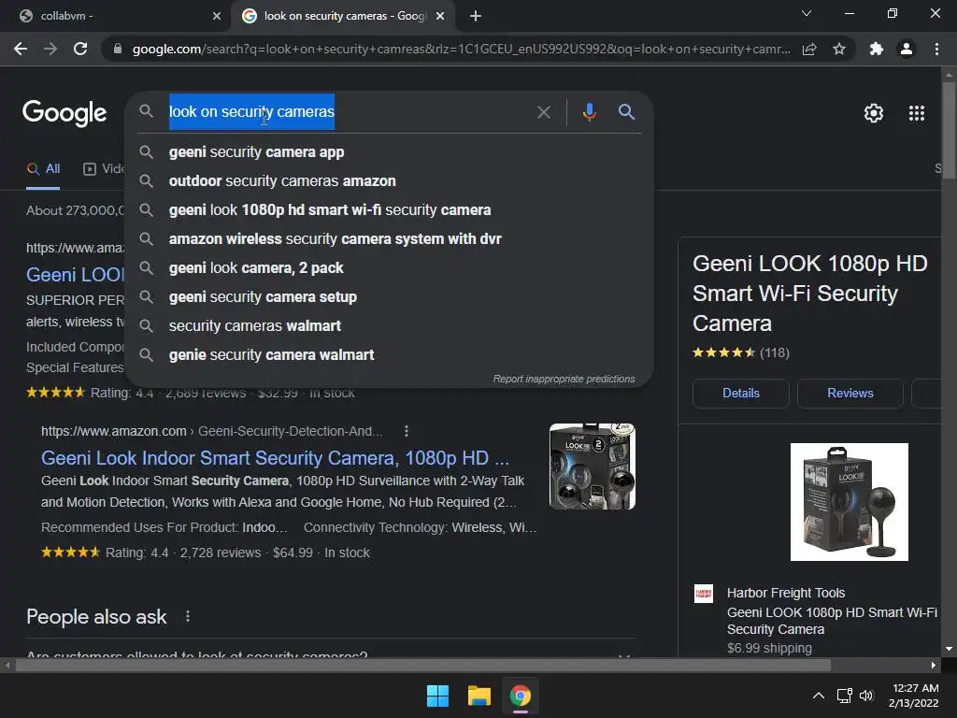Click the horizontal page scrollbar thumb
957x718 pixels.
coord(423,665)
